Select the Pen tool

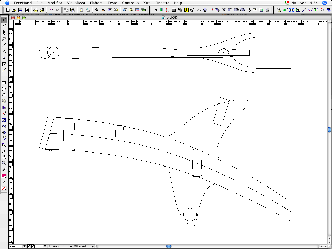coord(4,58)
